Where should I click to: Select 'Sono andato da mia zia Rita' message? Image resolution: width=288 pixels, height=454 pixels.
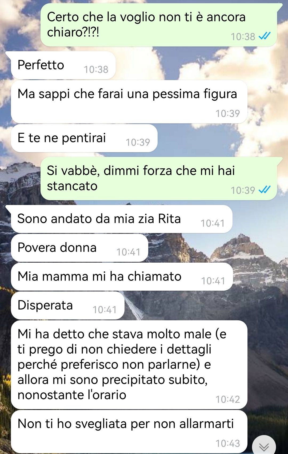coord(122,219)
